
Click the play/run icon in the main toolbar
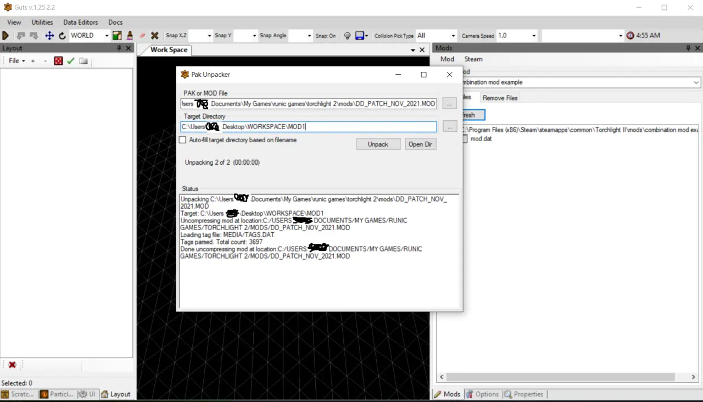pos(5,35)
